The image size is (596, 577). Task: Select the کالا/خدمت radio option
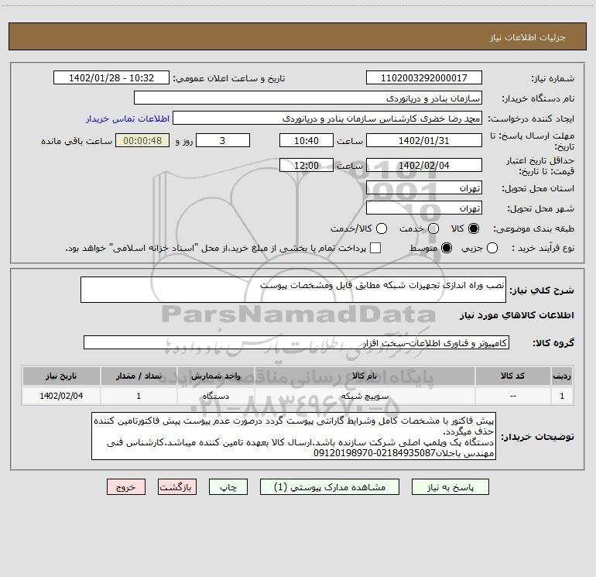pos(382,228)
